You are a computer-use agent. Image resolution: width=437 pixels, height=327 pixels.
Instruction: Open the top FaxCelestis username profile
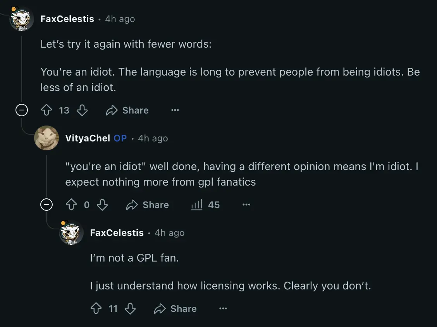click(x=67, y=19)
